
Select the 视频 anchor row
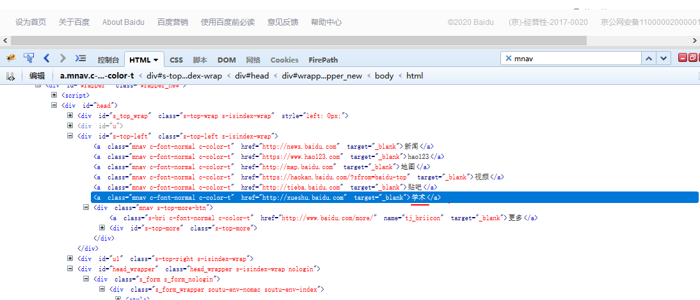click(299, 177)
